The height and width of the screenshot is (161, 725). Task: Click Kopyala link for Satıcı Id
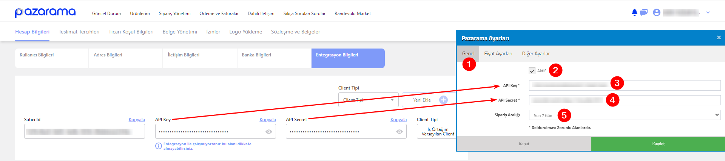137,120
